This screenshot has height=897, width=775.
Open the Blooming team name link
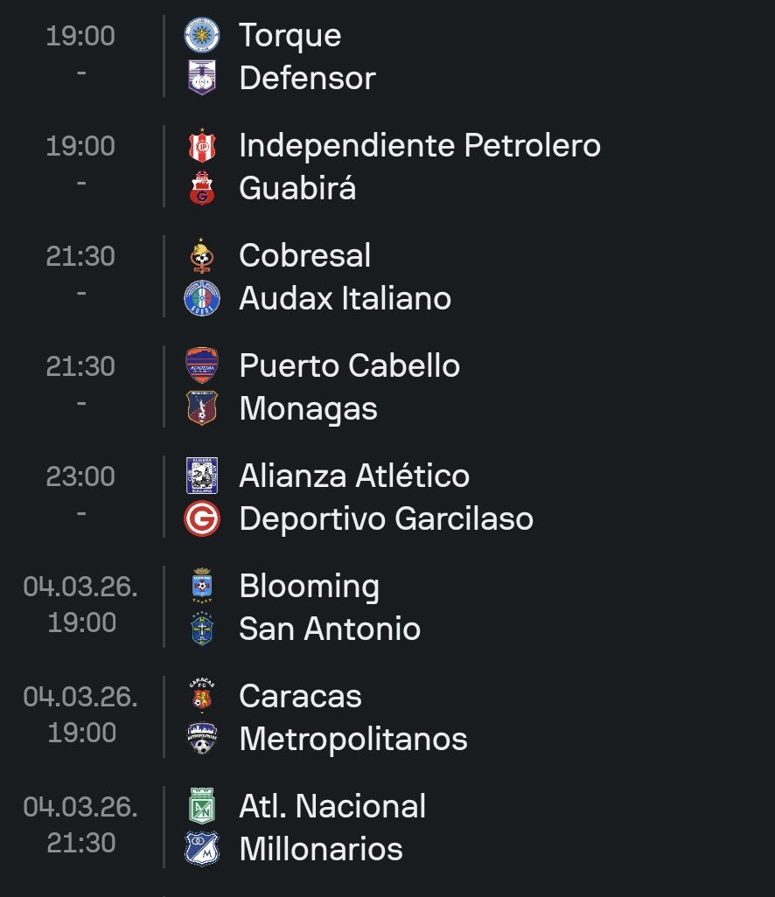[309, 587]
